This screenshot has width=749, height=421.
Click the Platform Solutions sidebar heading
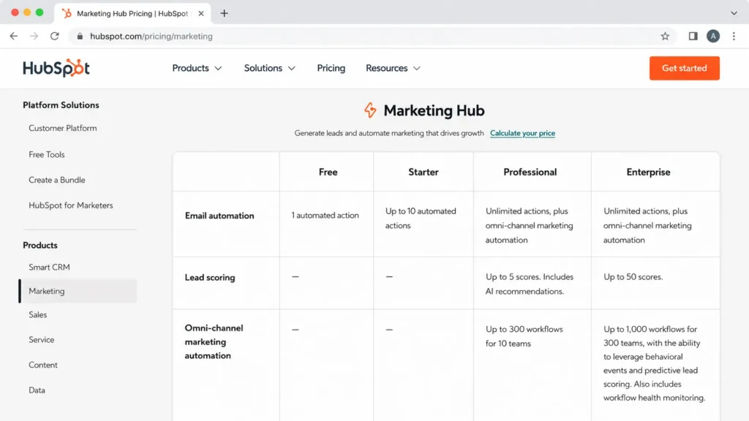point(61,105)
